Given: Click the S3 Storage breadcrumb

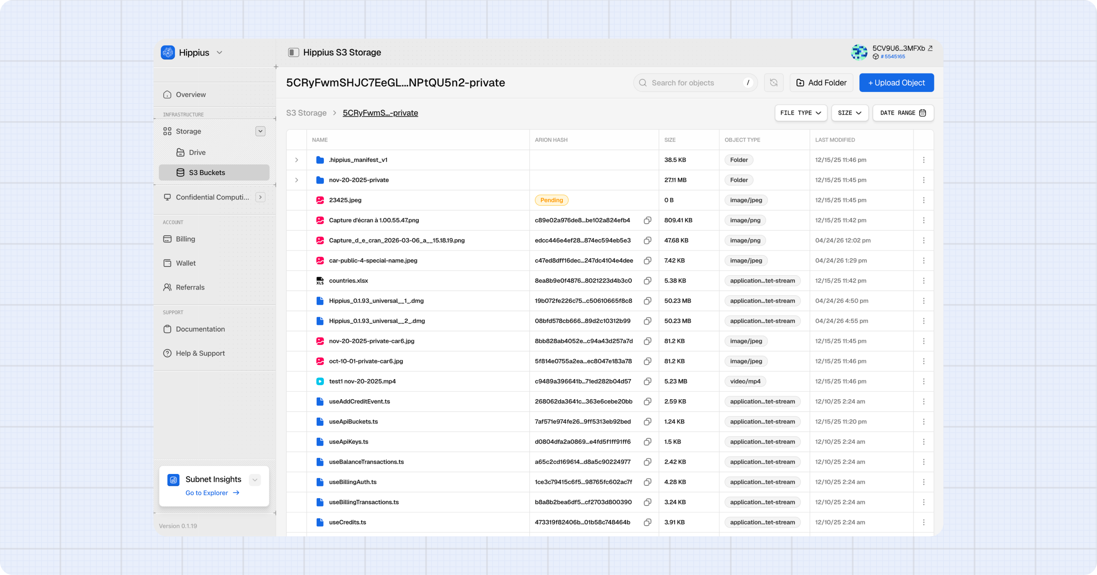Looking at the screenshot, I should (x=306, y=113).
